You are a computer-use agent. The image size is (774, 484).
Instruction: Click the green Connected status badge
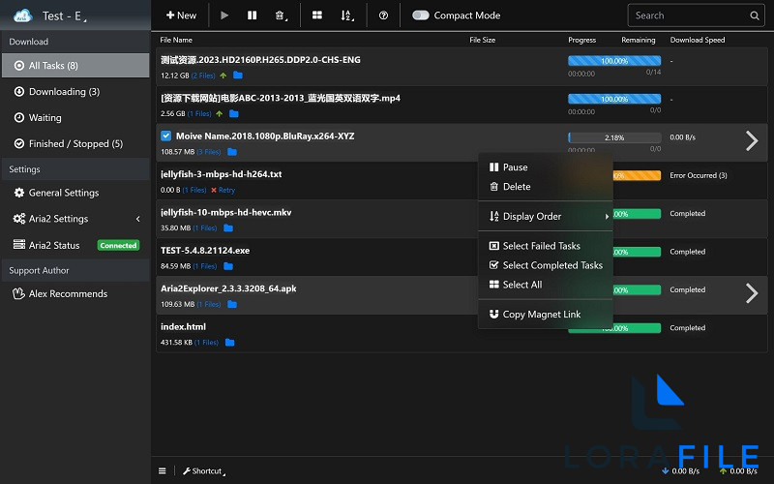(x=118, y=246)
